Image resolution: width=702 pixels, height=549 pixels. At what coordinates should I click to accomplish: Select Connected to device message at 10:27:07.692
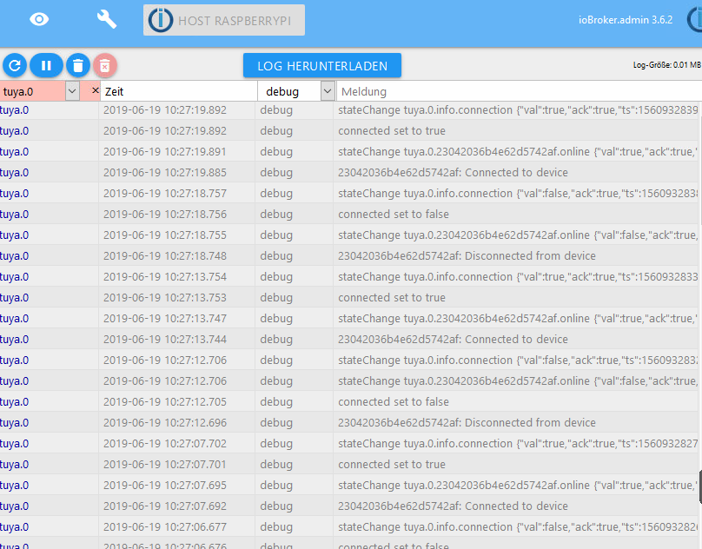453,506
